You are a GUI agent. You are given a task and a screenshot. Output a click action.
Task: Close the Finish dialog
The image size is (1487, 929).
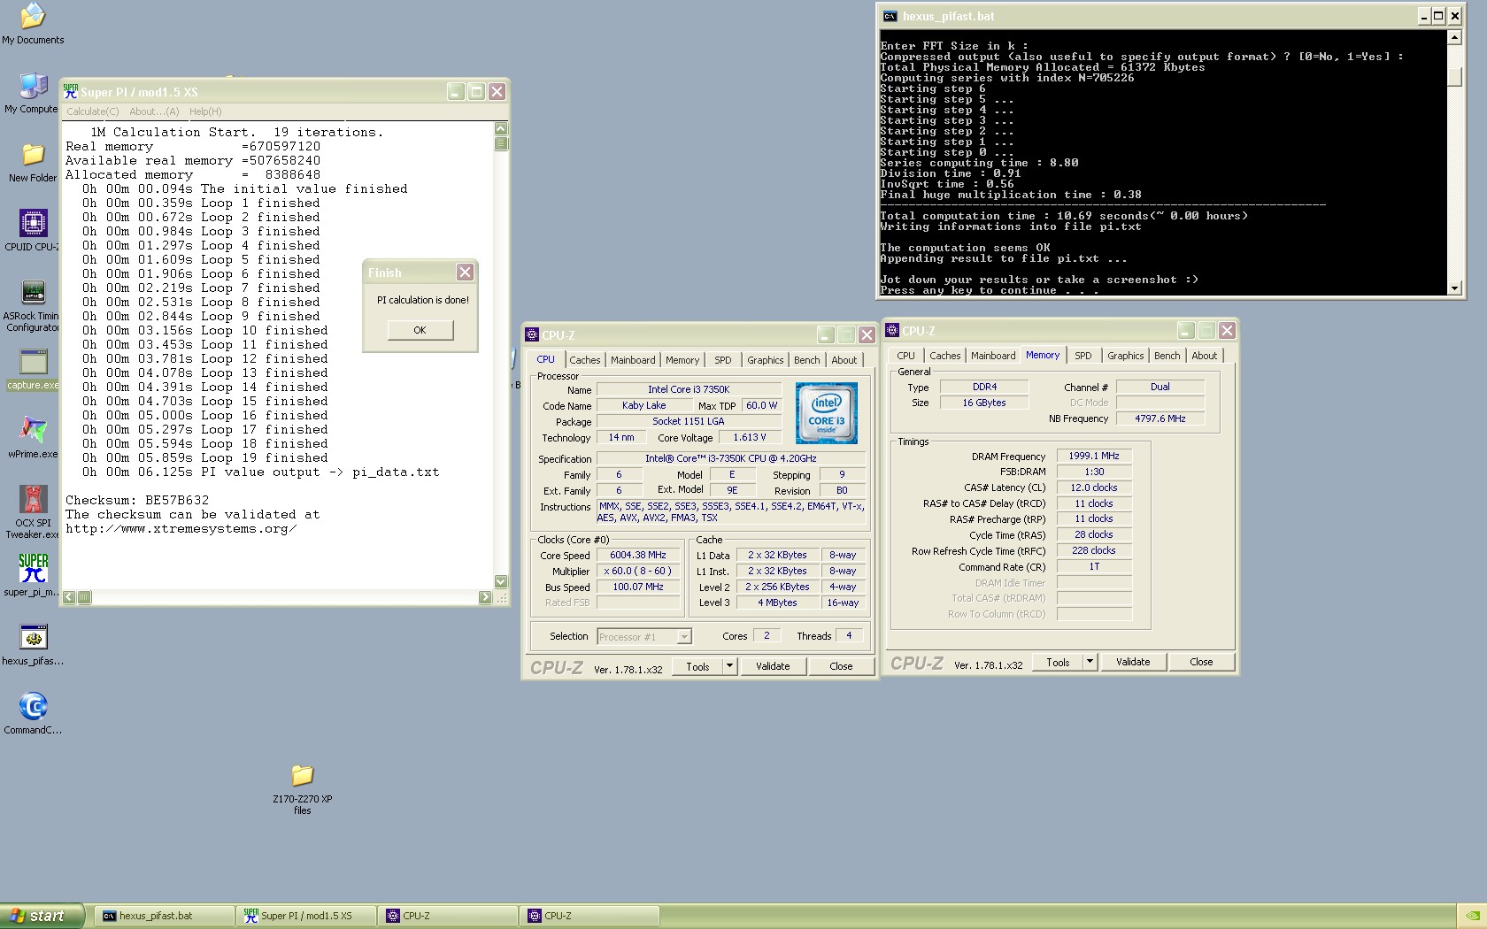(465, 273)
